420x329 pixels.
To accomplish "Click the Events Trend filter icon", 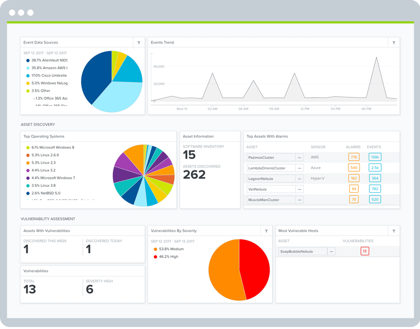I will [393, 43].
